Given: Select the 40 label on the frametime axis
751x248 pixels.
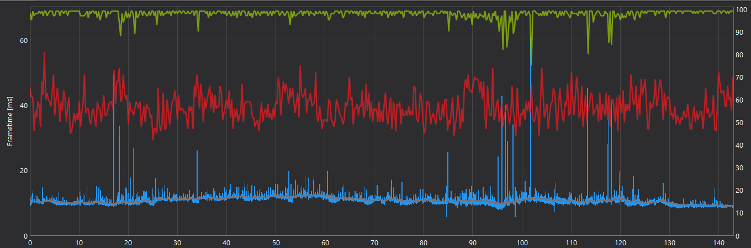Looking at the screenshot, I should pos(24,105).
